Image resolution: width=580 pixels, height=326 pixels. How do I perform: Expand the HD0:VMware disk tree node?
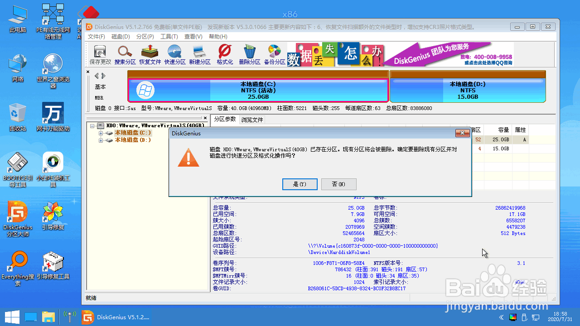click(x=92, y=126)
